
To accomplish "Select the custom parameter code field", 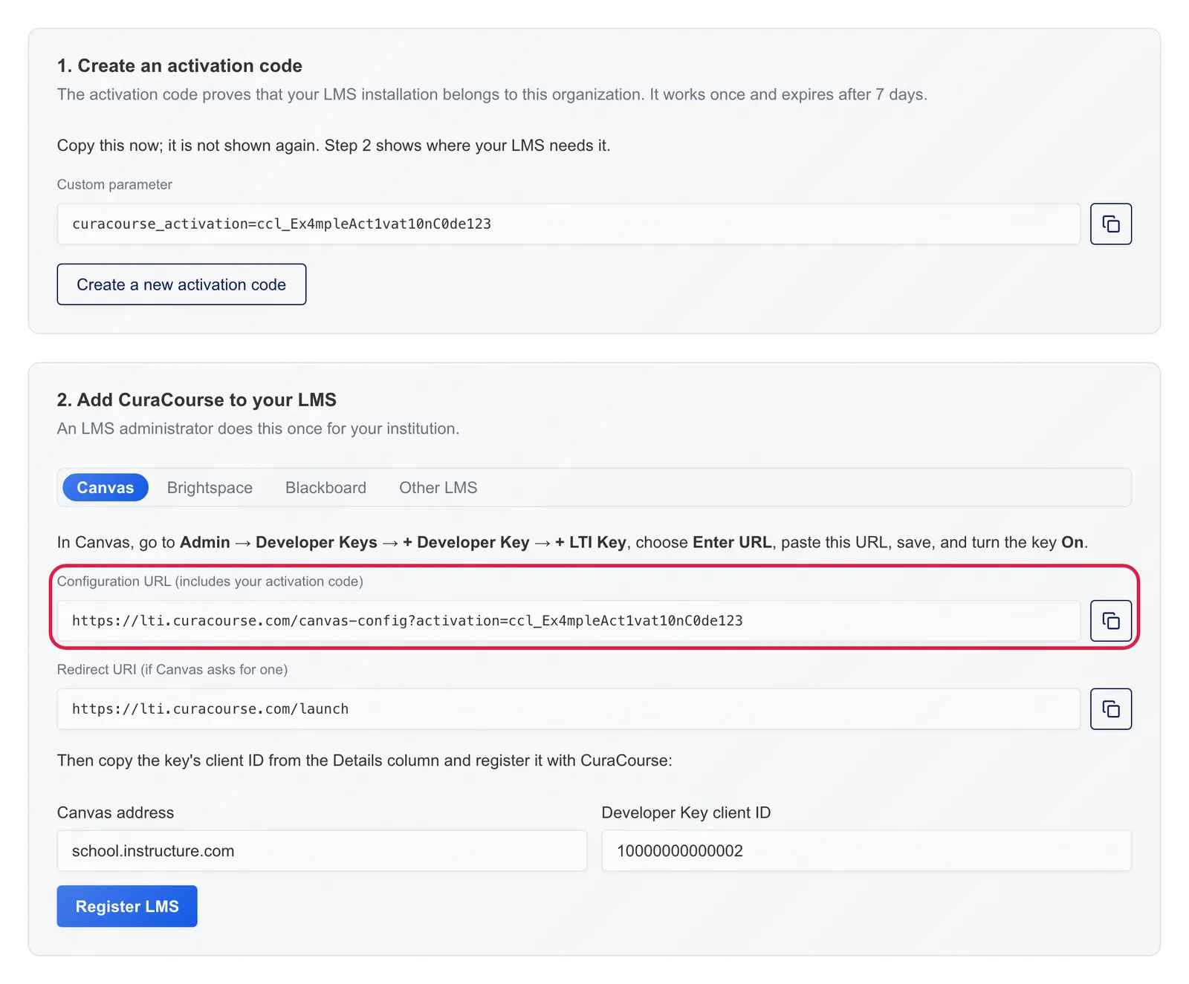I will [568, 224].
